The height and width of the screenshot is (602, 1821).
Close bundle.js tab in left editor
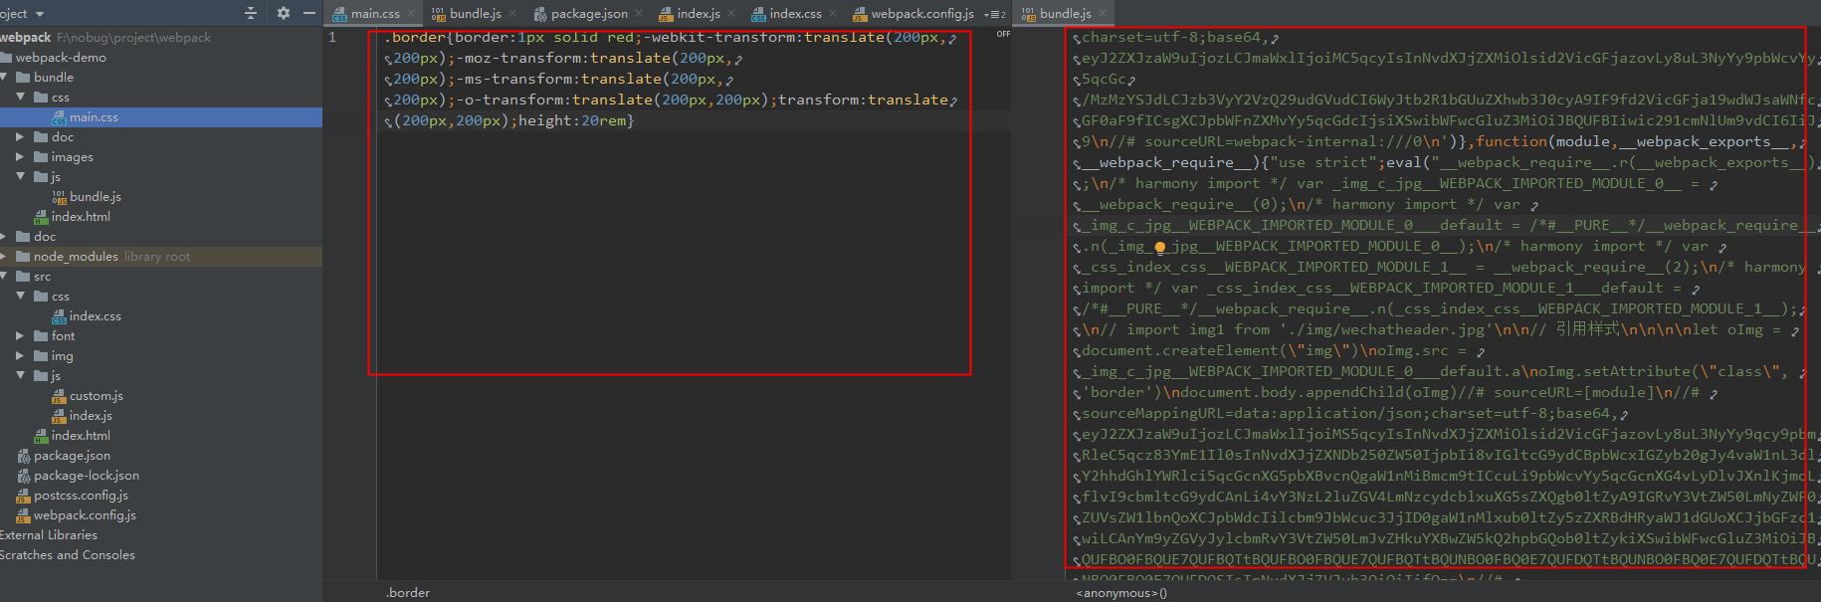coord(512,13)
